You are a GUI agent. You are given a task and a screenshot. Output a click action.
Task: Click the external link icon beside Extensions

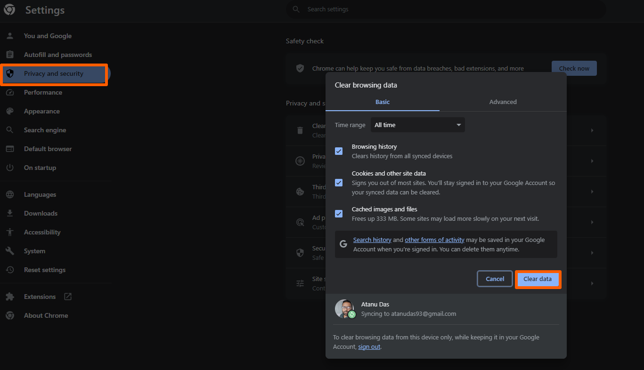coord(68,297)
